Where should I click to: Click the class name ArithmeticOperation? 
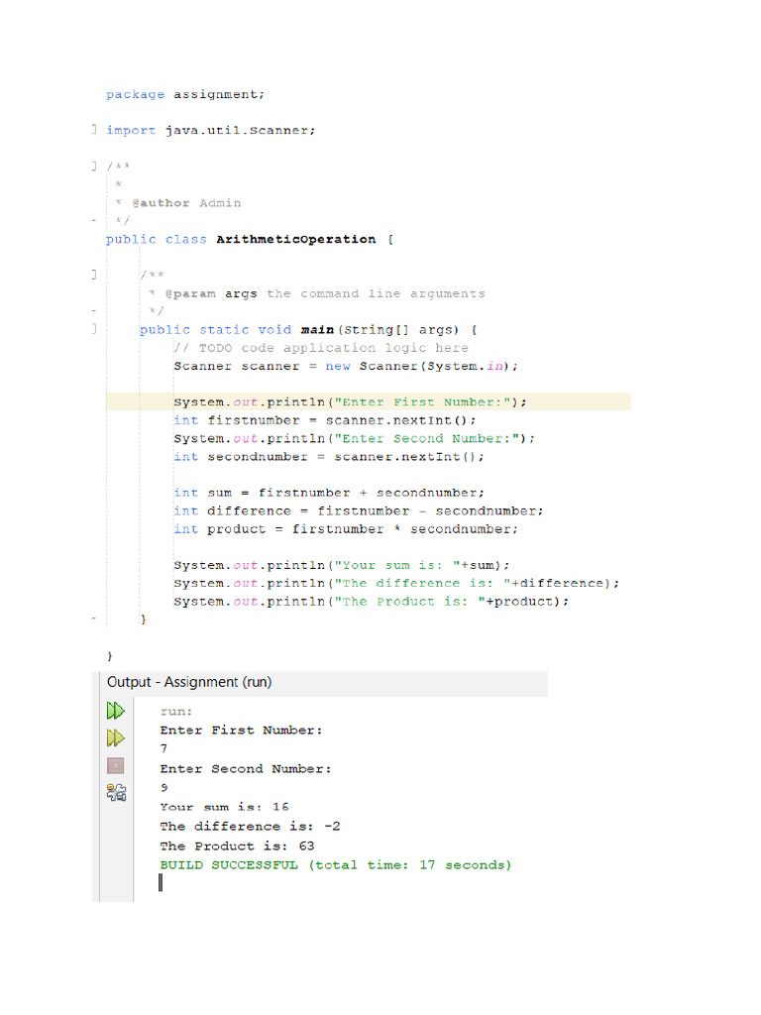pyautogui.click(x=295, y=240)
